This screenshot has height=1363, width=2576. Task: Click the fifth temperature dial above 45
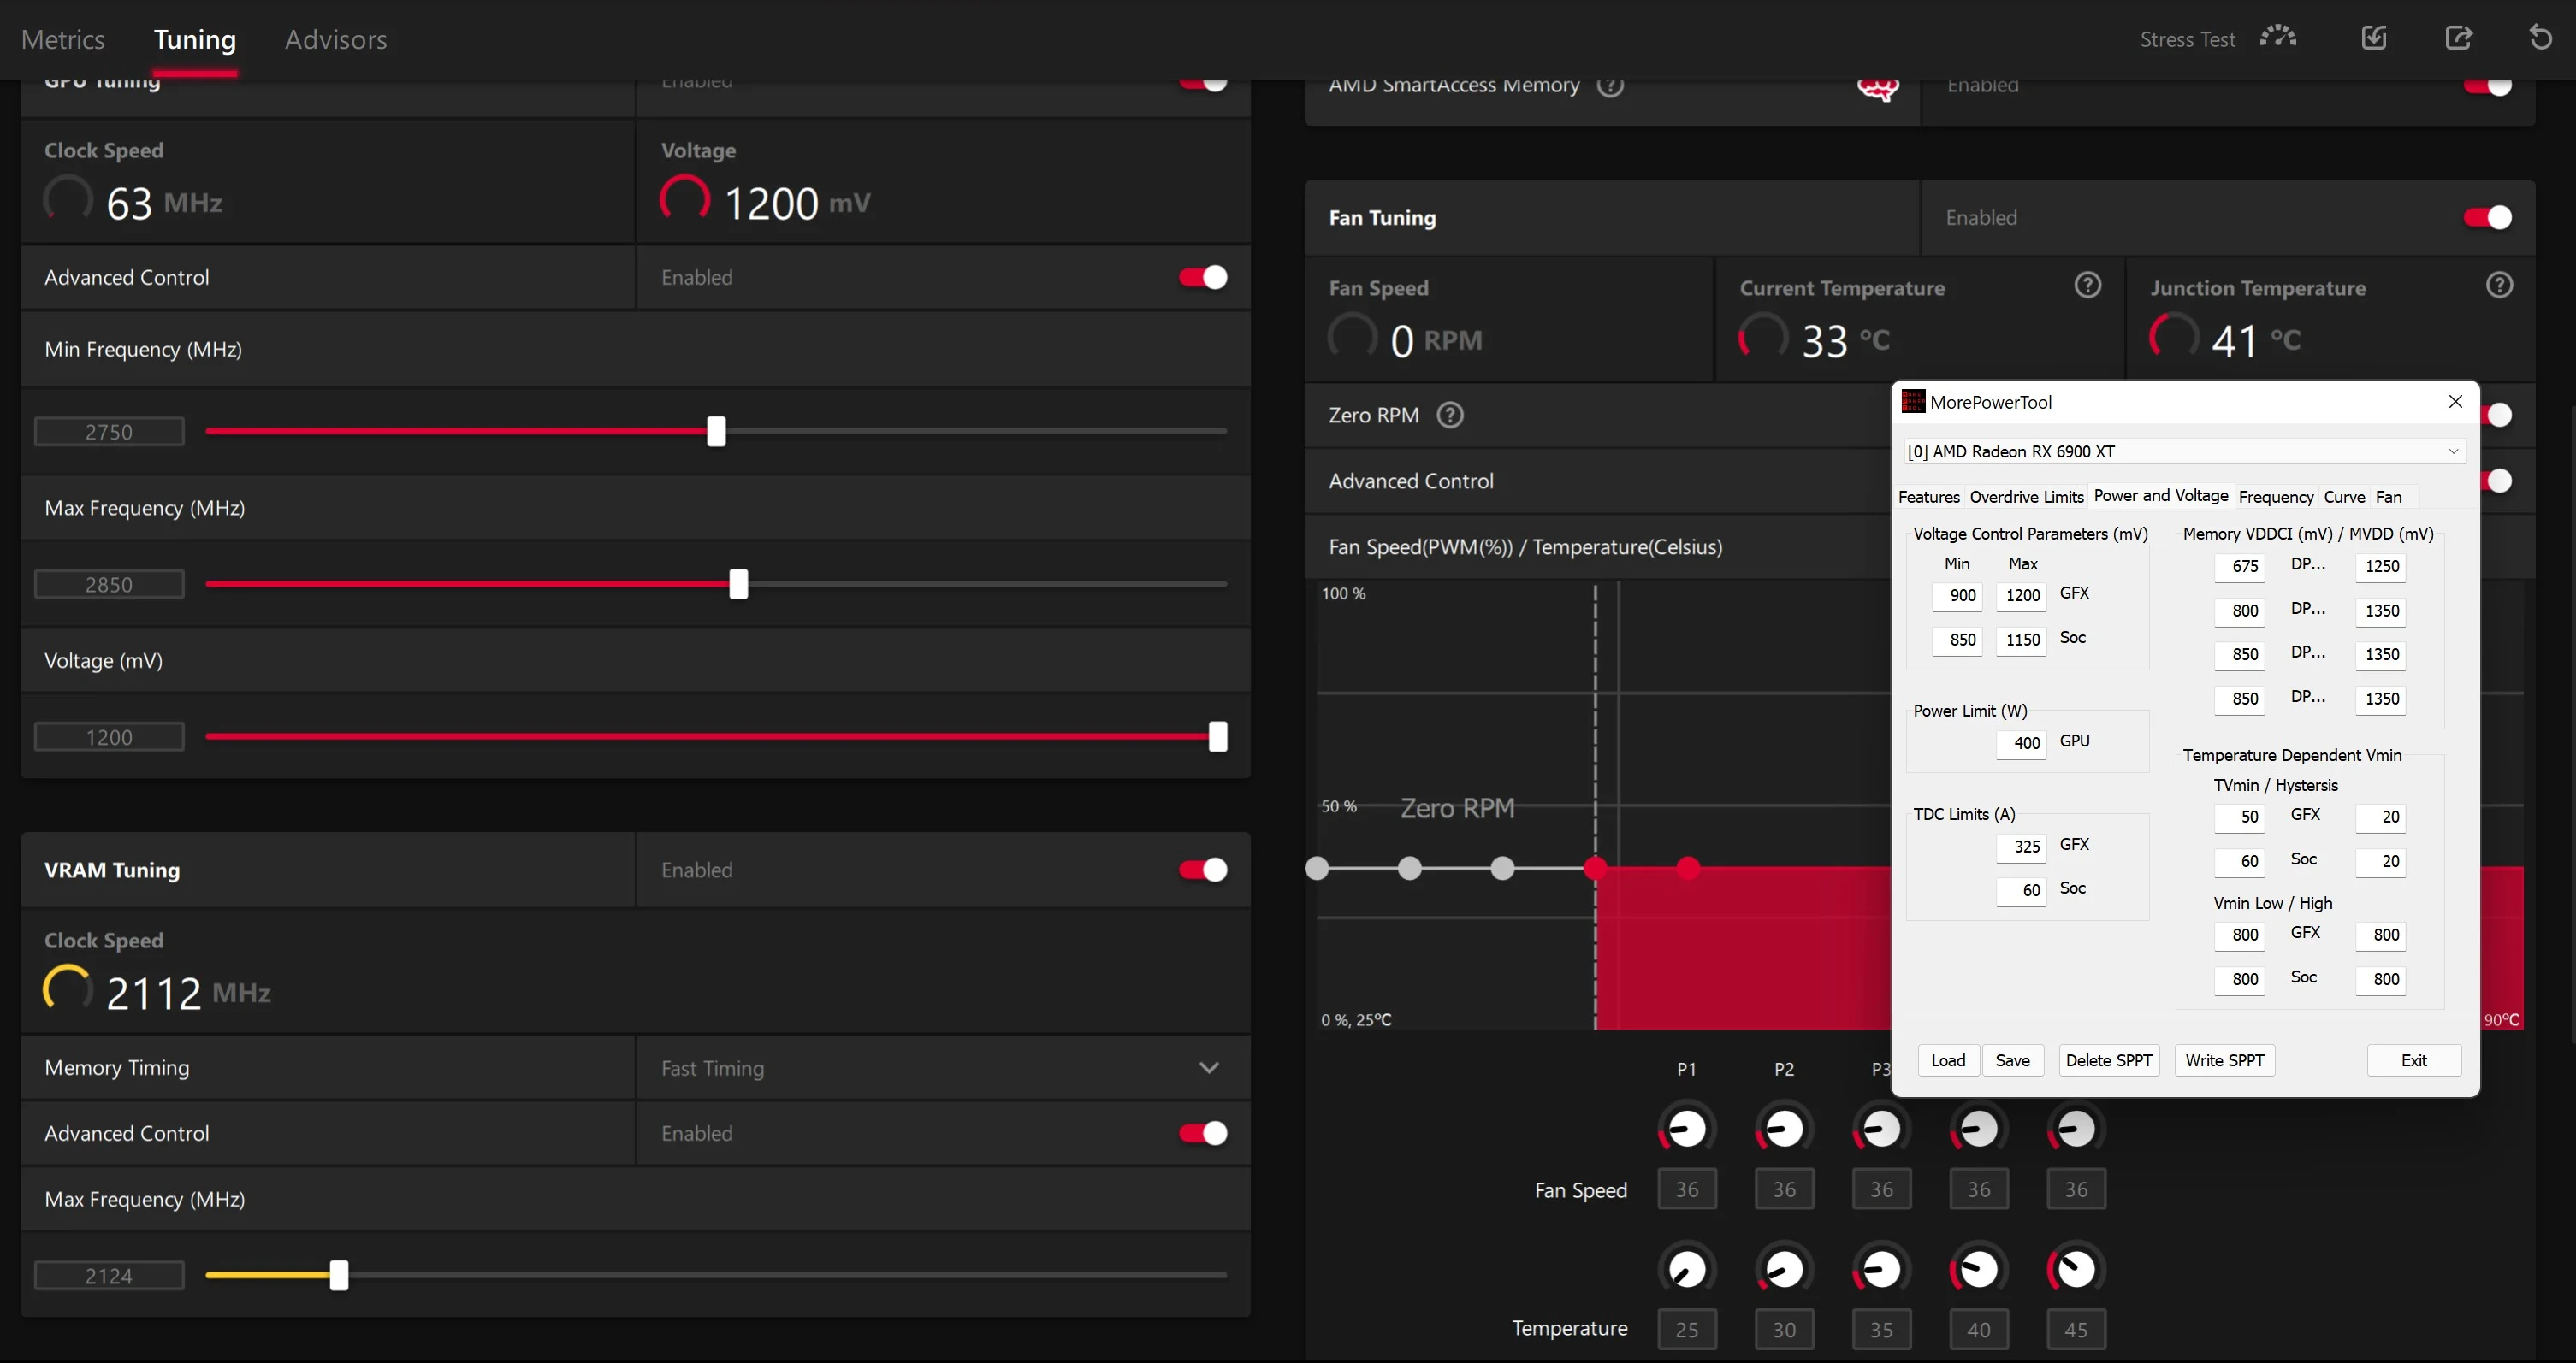2076,1270
